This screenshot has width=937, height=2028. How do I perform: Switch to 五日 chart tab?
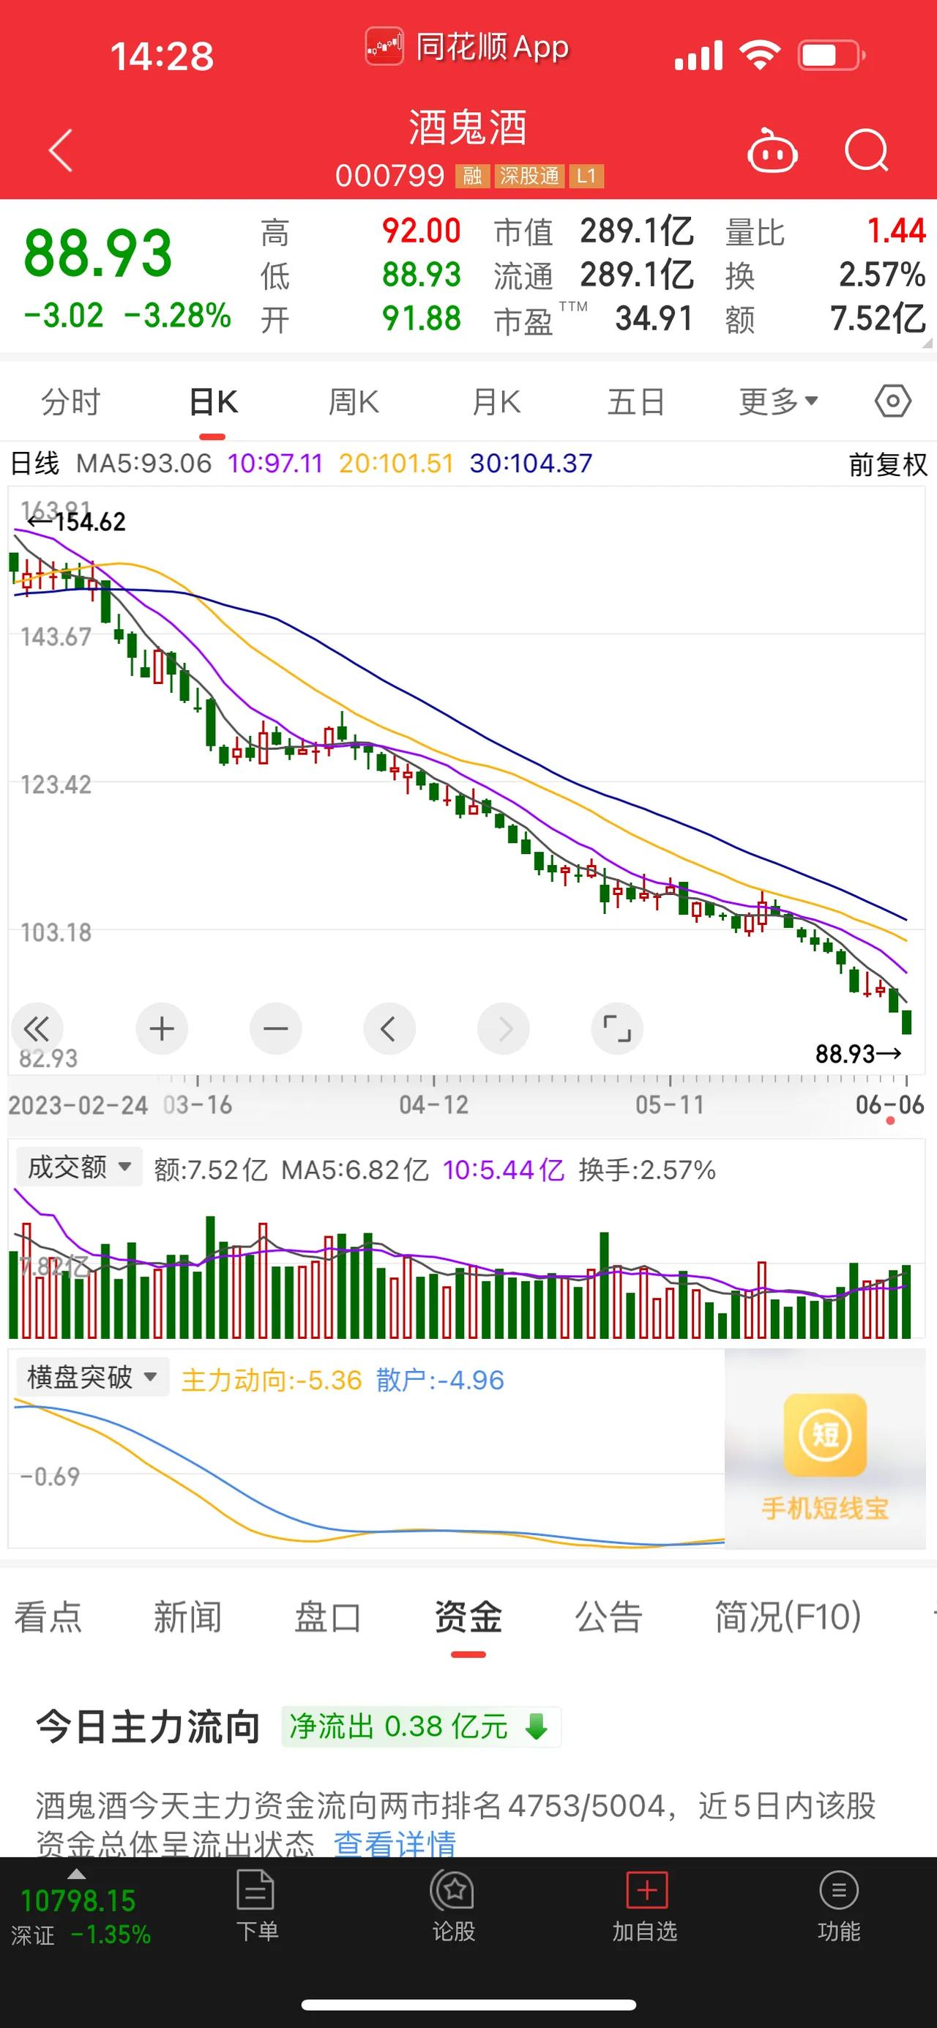tap(636, 401)
